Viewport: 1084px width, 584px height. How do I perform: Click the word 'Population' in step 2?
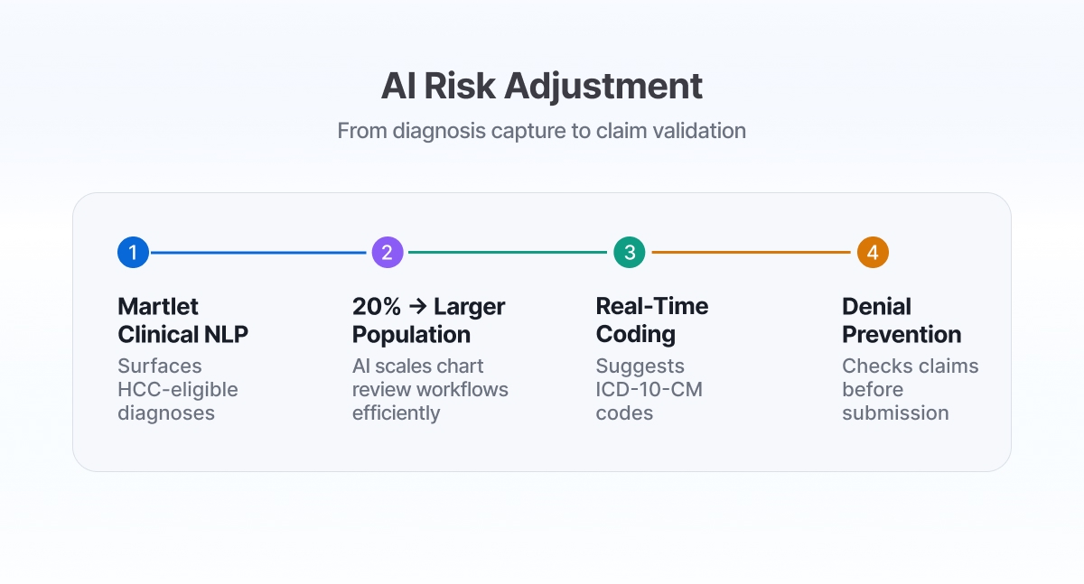pos(411,335)
